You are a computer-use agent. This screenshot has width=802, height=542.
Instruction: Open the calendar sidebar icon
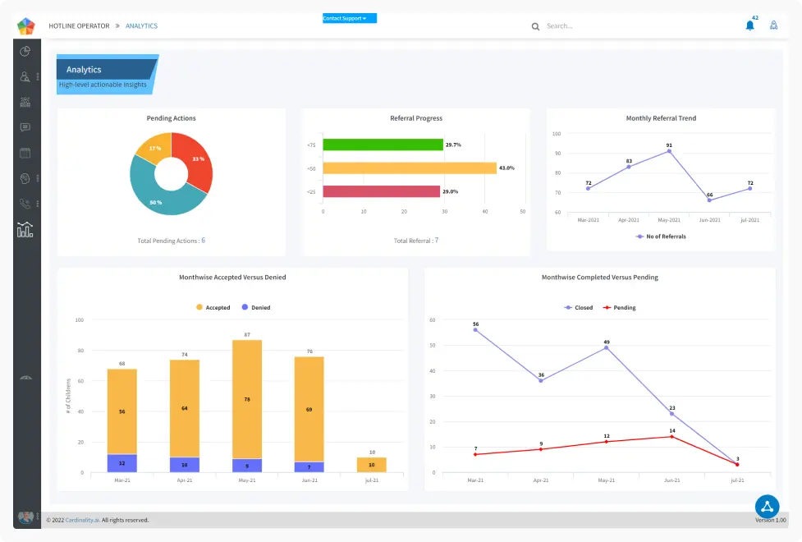25,153
